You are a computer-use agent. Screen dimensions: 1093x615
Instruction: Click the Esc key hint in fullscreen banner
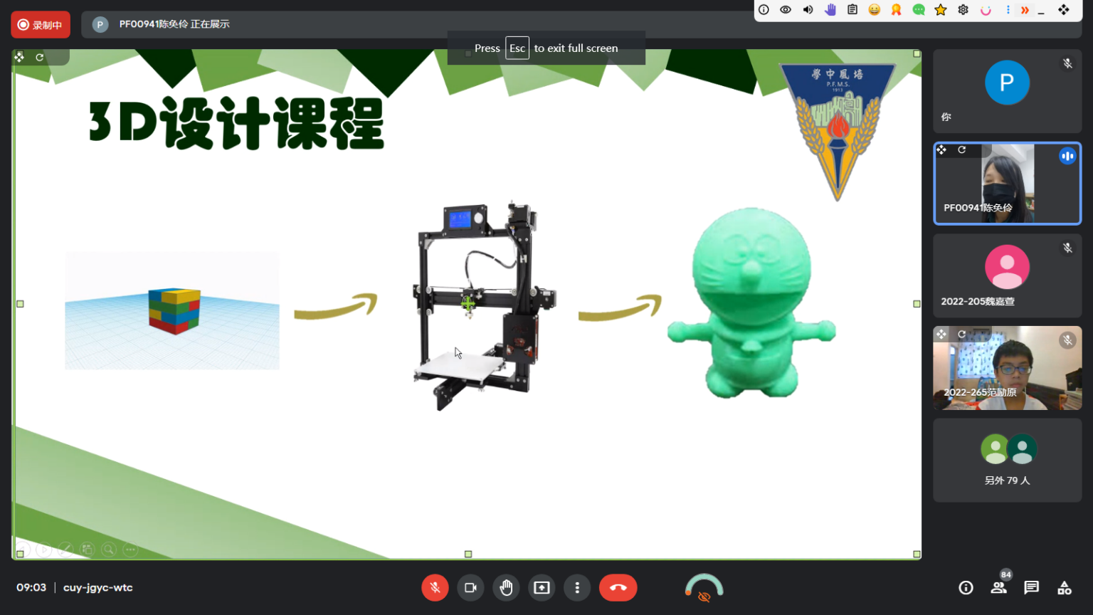517,48
